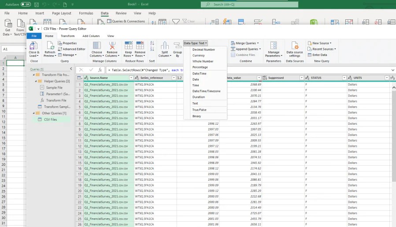Select Binary data type
This screenshot has width=396, height=227.
[x=196, y=116]
